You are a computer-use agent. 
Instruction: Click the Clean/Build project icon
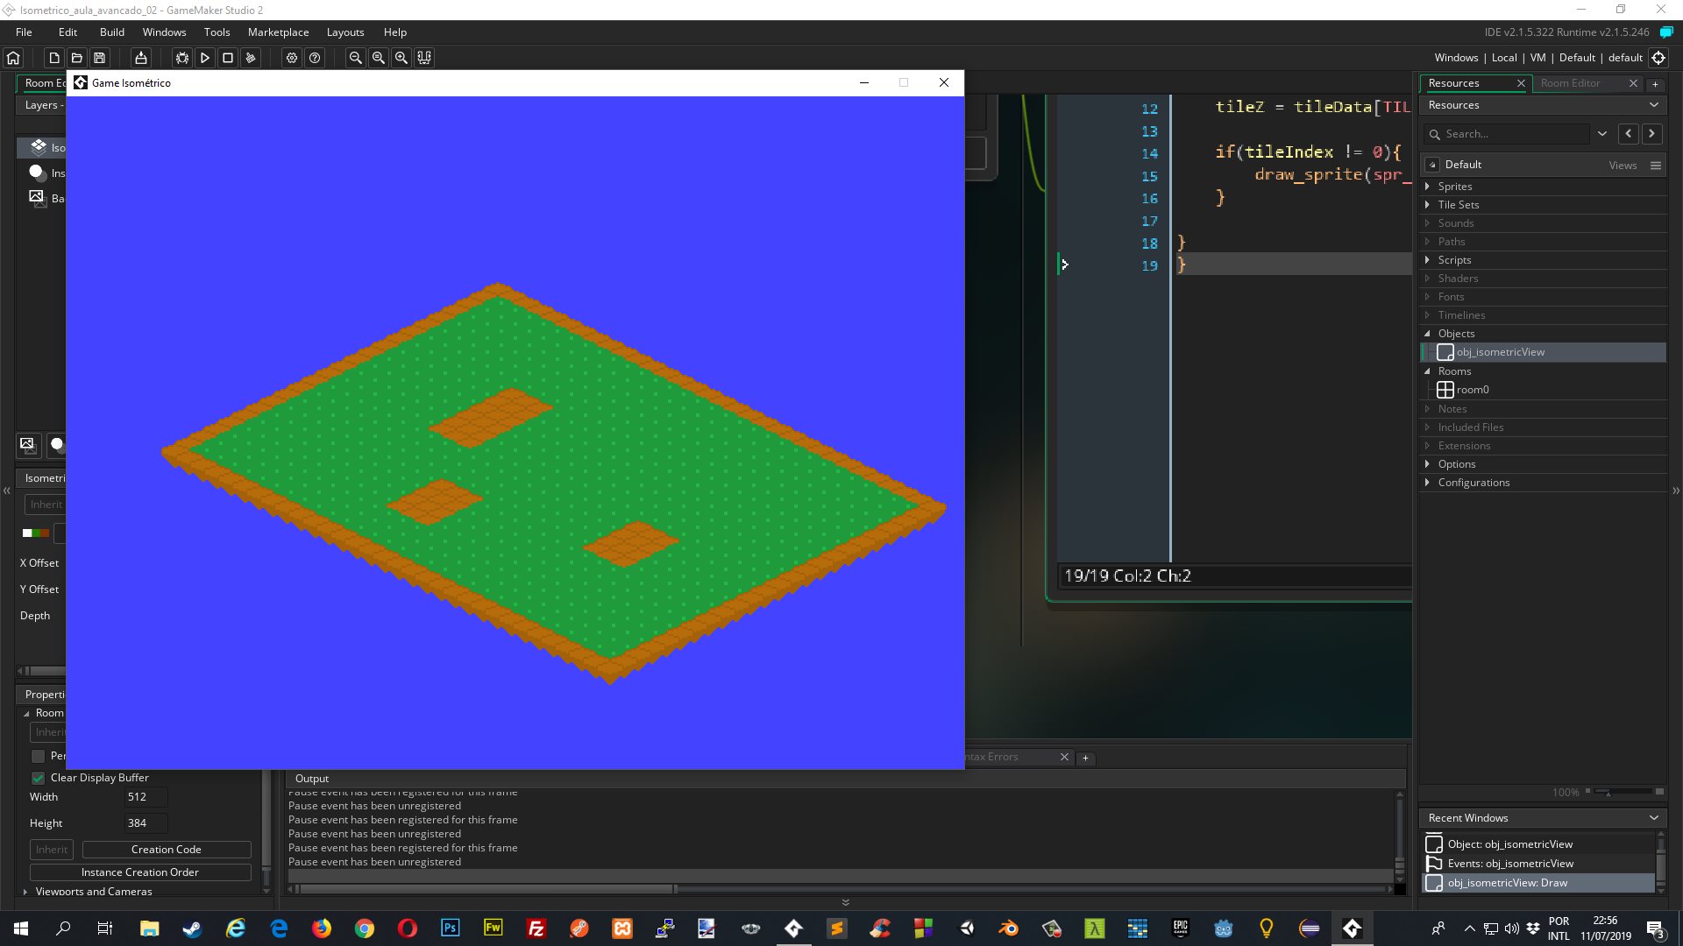point(250,57)
